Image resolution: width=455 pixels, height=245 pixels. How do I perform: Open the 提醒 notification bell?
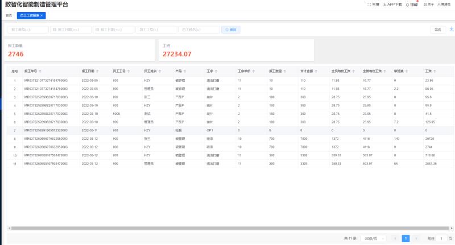click(x=411, y=4)
